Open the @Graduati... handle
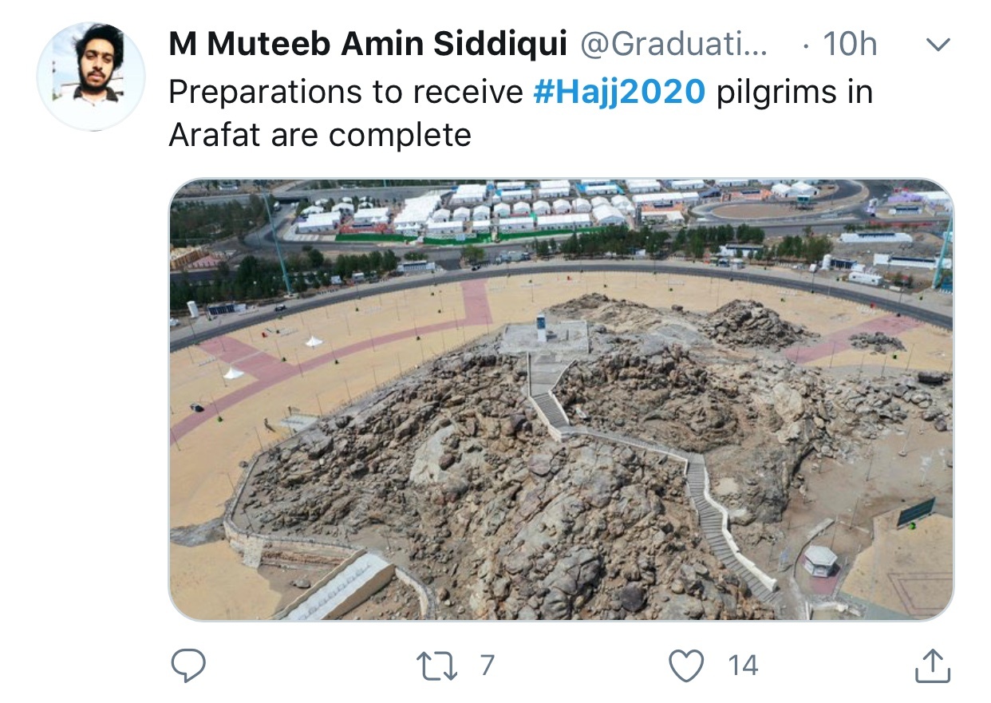This screenshot has width=991, height=703. tap(673, 45)
